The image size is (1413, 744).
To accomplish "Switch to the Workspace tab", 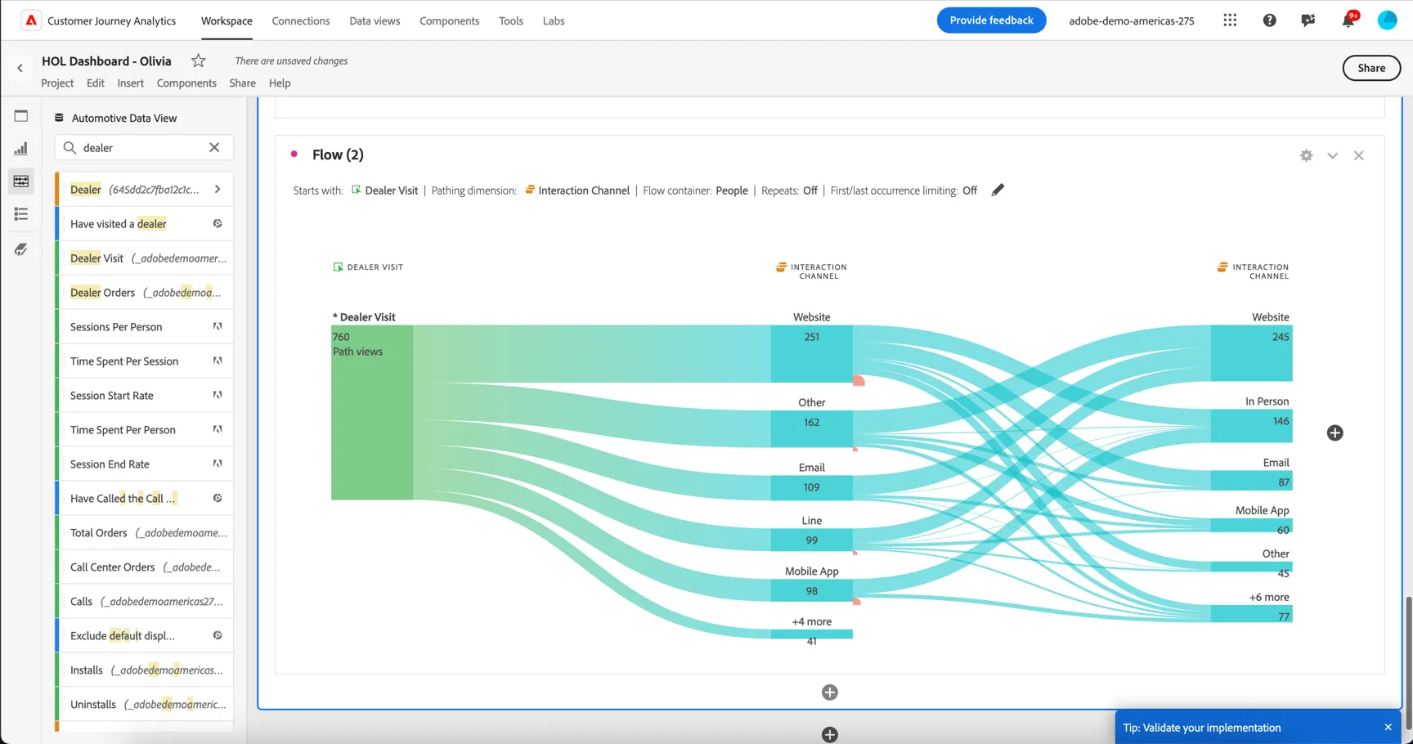I will coord(227,20).
